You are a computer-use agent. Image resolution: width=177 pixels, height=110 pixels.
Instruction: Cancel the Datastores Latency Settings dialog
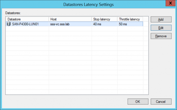pyautogui.click(x=161, y=102)
